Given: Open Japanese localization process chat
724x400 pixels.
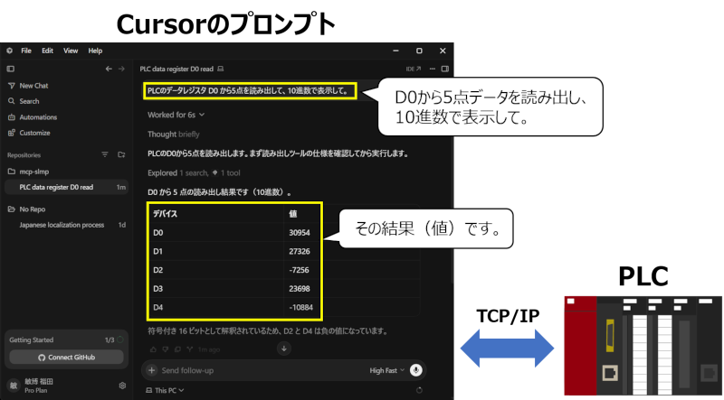Looking at the screenshot, I should pyautogui.click(x=66, y=225).
